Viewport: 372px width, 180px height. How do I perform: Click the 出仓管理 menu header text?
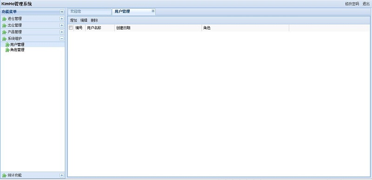(15, 25)
